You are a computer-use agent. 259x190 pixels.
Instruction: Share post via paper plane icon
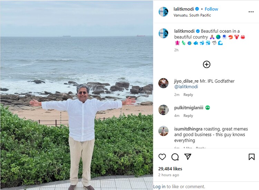pyautogui.click(x=188, y=157)
